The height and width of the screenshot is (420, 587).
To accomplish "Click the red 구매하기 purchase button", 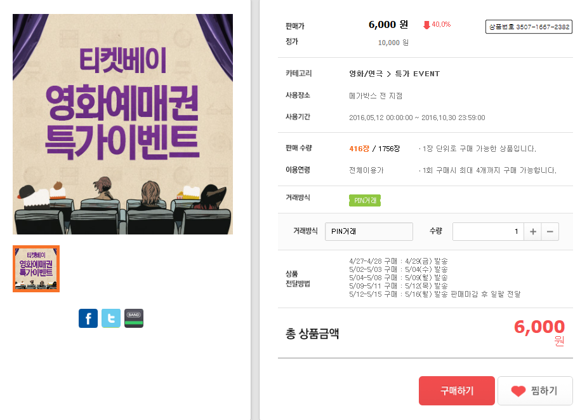I will [x=456, y=391].
